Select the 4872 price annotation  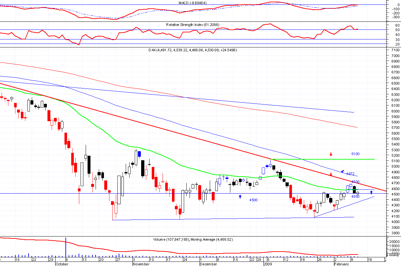pyautogui.click(x=350, y=174)
